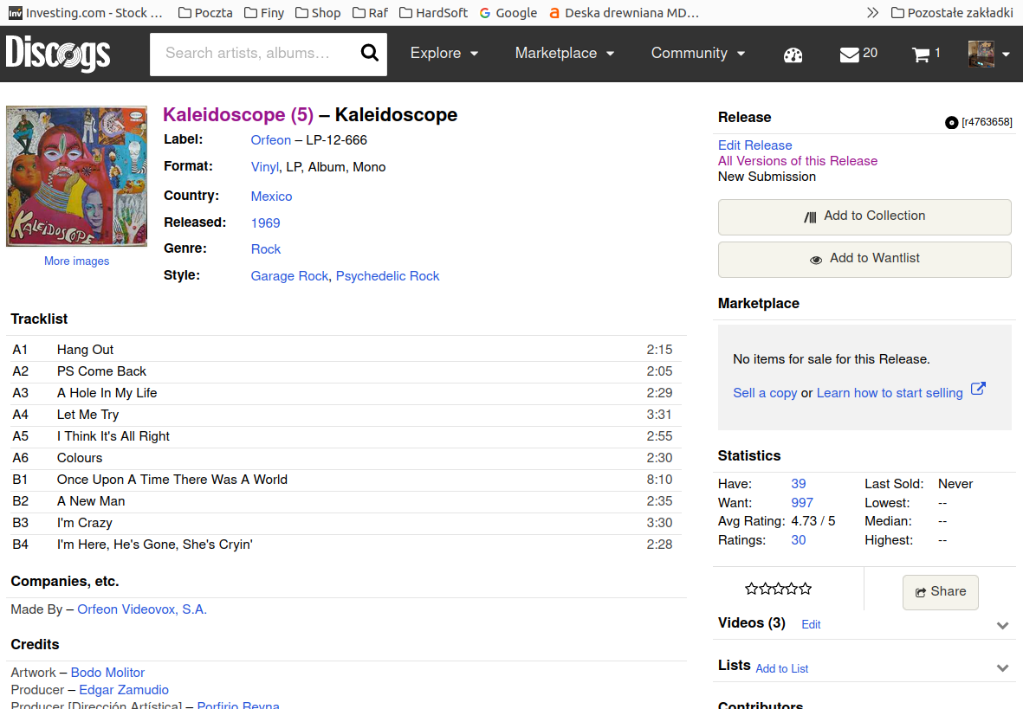1023x709 pixels.
Task: Click the user avatar picture
Action: (x=981, y=54)
